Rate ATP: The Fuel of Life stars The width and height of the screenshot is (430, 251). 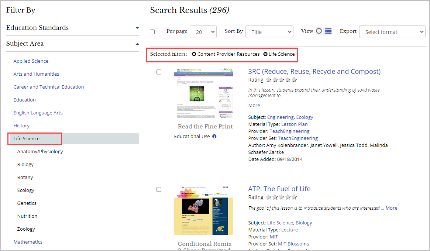pos(281,197)
